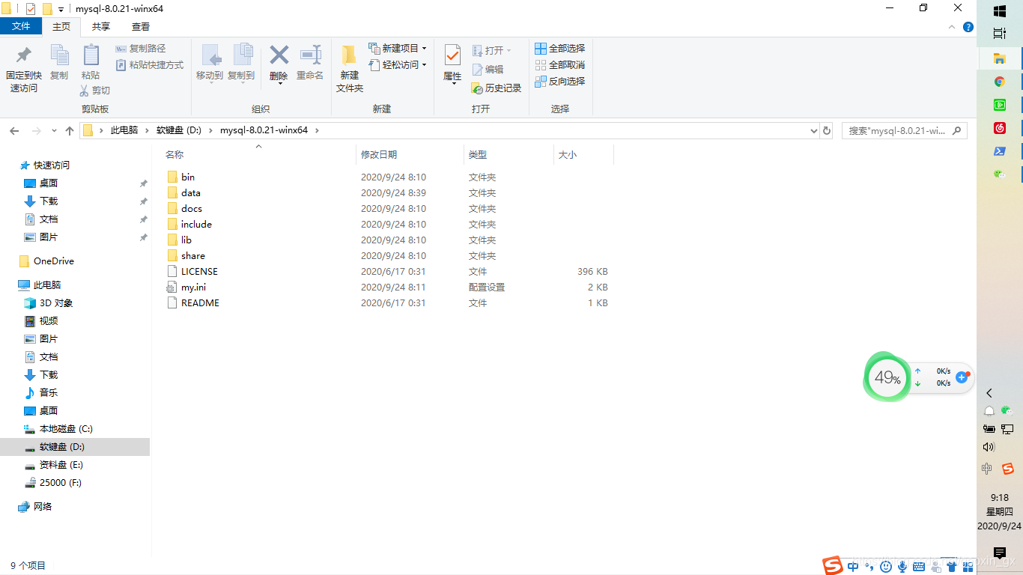Click Select none (全部取消)

(559, 65)
